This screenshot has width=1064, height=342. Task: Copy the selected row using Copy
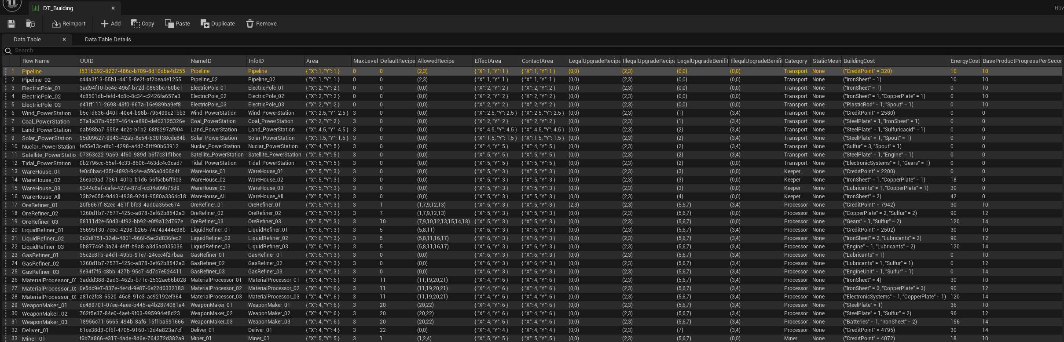[143, 24]
